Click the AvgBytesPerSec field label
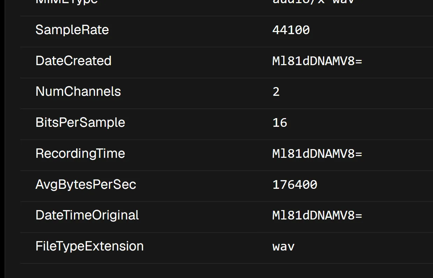This screenshot has height=278, width=433. tap(86, 185)
